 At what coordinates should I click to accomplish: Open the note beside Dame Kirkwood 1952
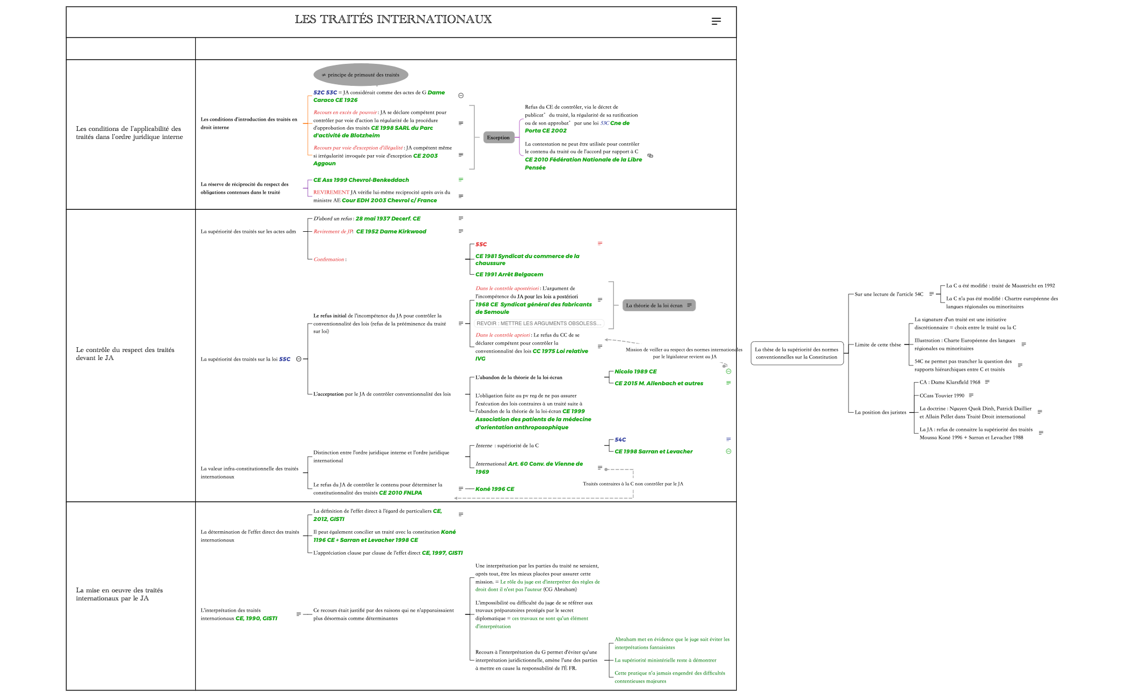pos(460,231)
